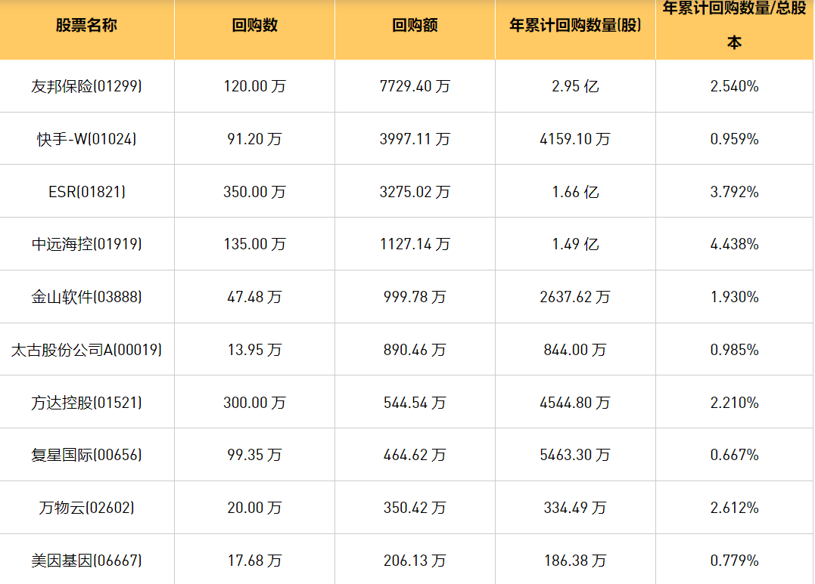815x584 pixels.
Task: Click the 0.985% ratio cell
Action: [x=735, y=351]
